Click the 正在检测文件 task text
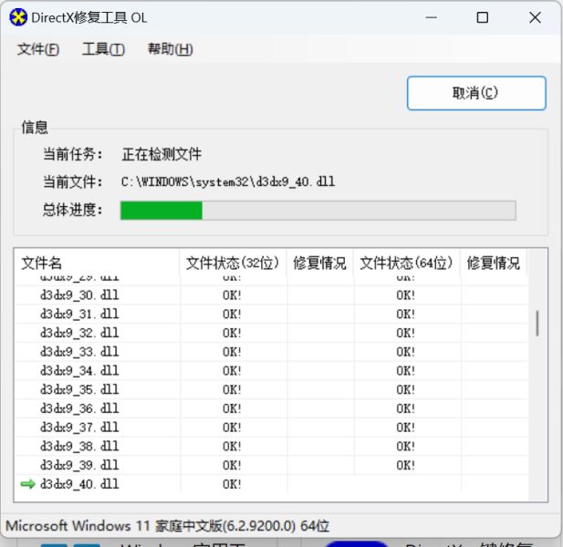 [x=162, y=155]
